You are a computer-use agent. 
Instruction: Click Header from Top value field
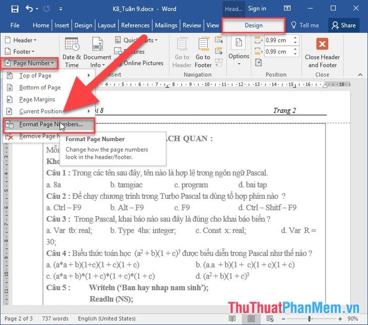(x=278, y=40)
